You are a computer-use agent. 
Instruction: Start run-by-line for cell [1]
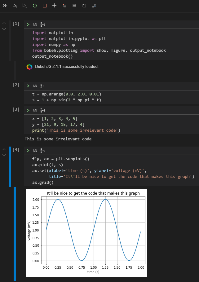coord(43,24)
